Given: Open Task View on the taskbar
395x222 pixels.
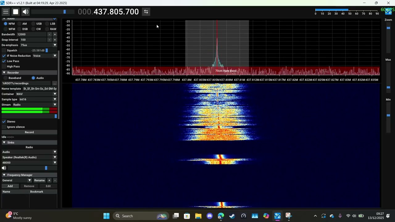Looking at the screenshot, I should (x=176, y=216).
